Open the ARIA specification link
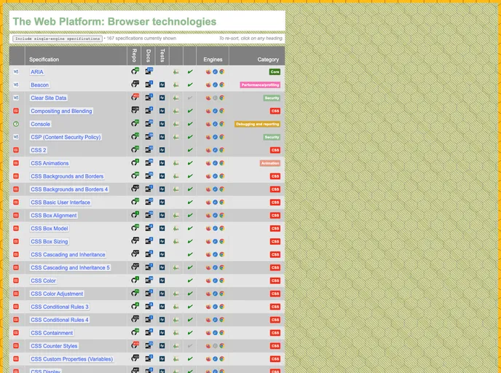Viewport: 501px width, 373px height. pos(37,72)
